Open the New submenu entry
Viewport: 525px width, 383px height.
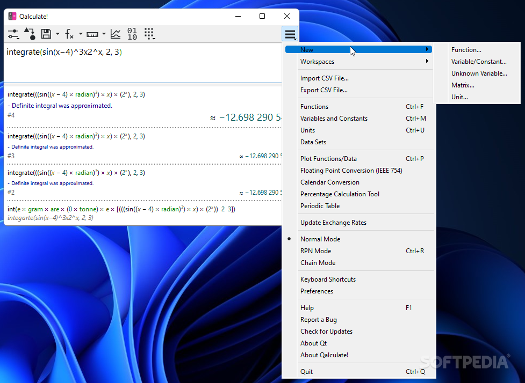[358, 49]
